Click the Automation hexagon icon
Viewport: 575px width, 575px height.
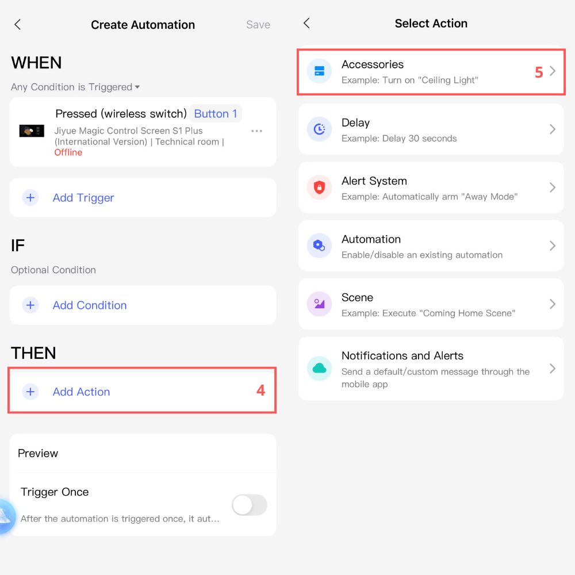pyautogui.click(x=319, y=246)
